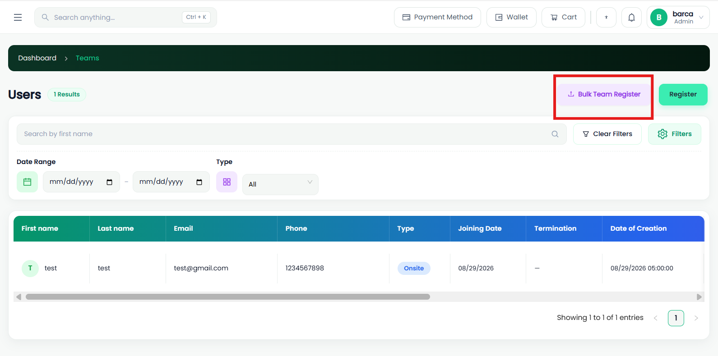Image resolution: width=718 pixels, height=356 pixels.
Task: Open the hamburger sidebar menu
Action: 18,17
